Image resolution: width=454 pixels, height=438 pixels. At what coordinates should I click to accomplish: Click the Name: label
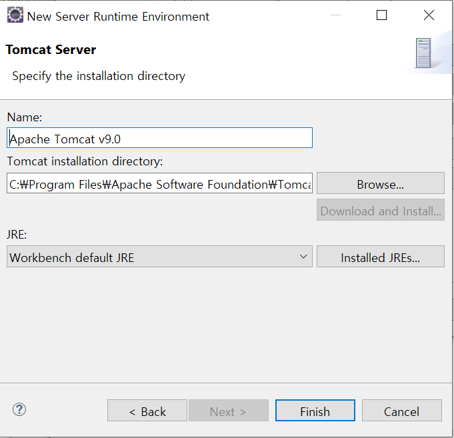click(x=25, y=117)
